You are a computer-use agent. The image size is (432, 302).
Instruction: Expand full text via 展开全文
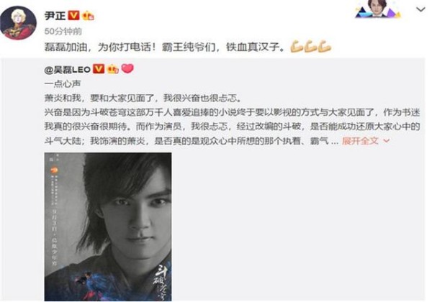pyautogui.click(x=360, y=141)
